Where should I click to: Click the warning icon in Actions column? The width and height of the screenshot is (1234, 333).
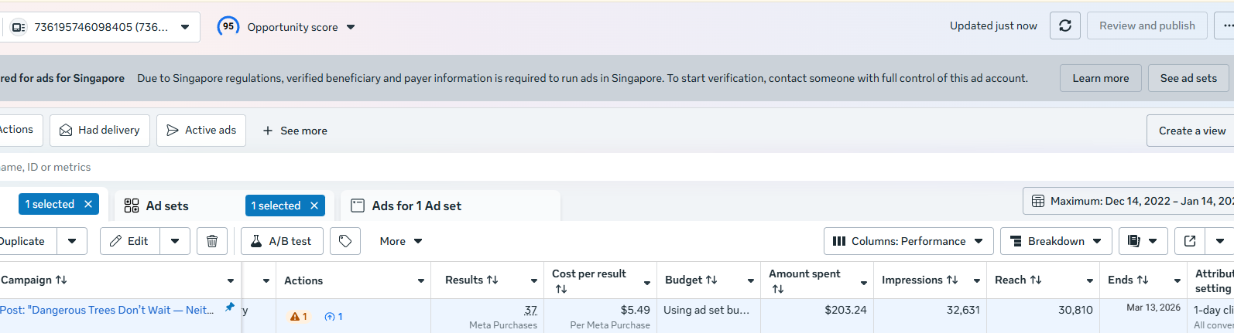[295, 316]
